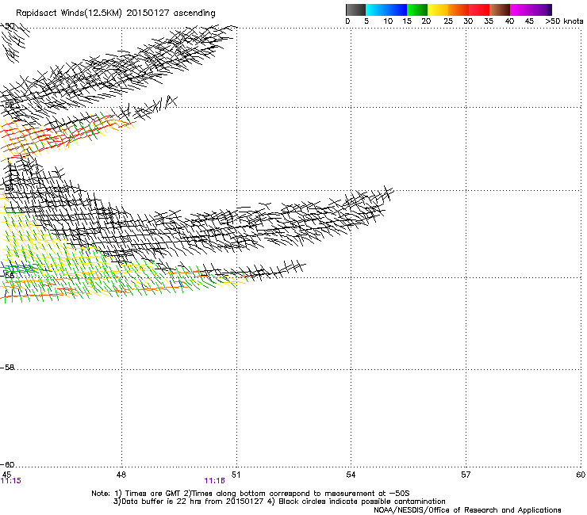Click the '25' legend scale label
587x515 pixels.
(x=448, y=21)
